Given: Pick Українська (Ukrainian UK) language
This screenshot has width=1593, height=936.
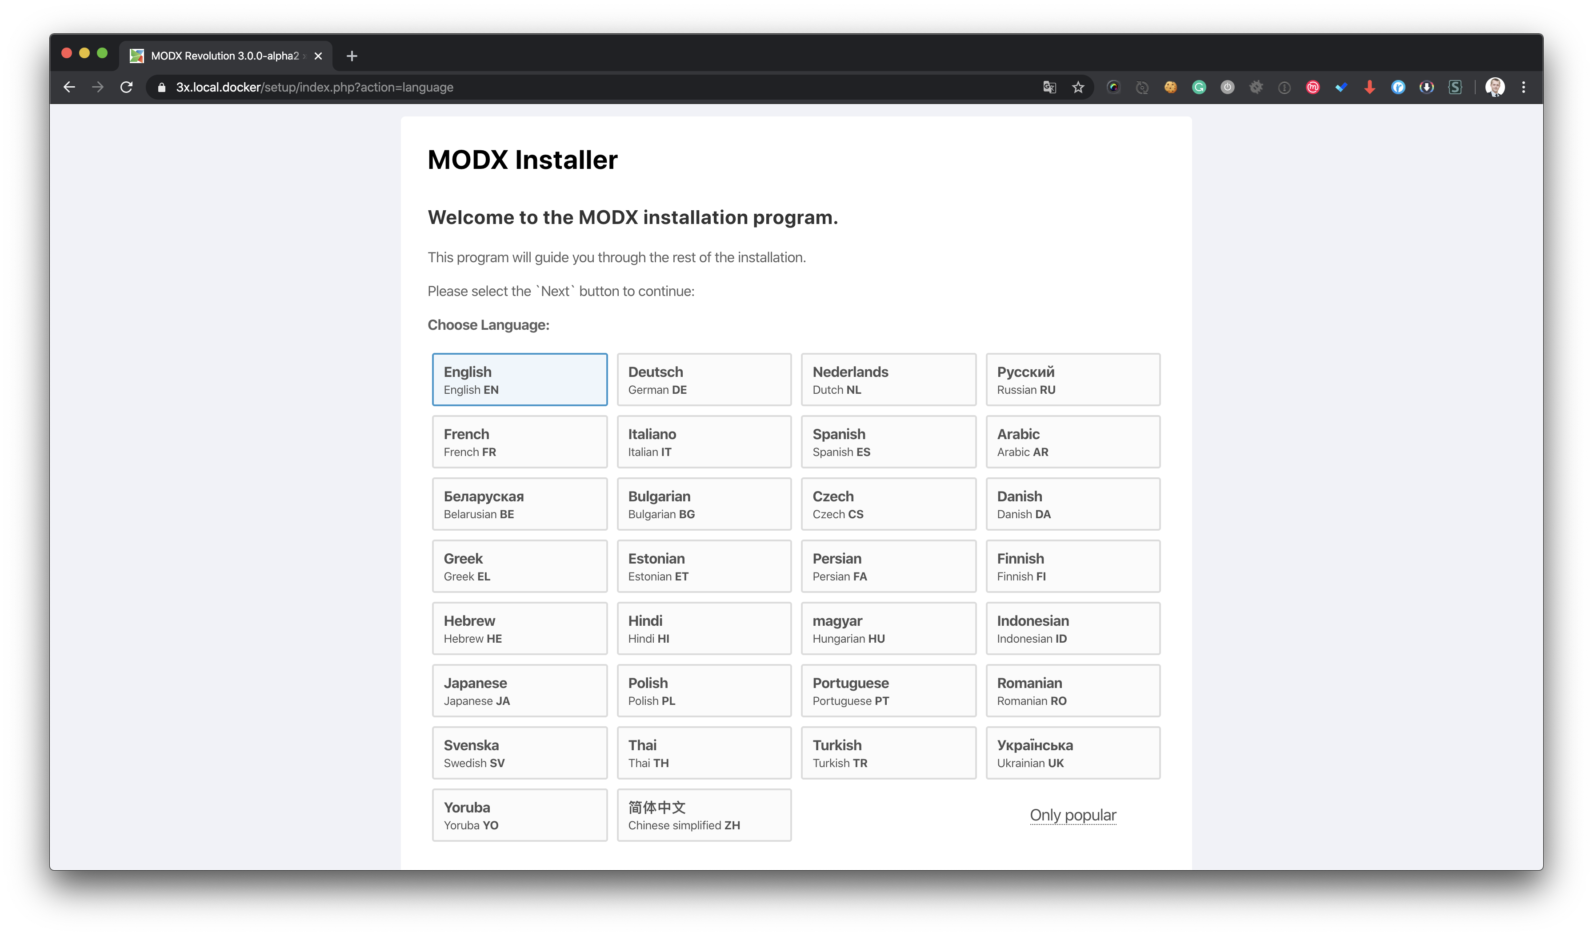Looking at the screenshot, I should [x=1073, y=753].
